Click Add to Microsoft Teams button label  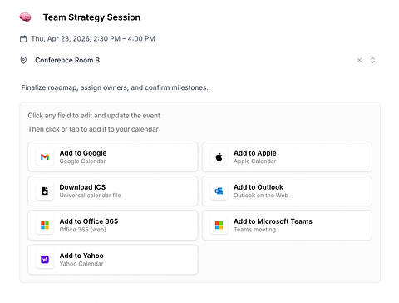point(273,221)
